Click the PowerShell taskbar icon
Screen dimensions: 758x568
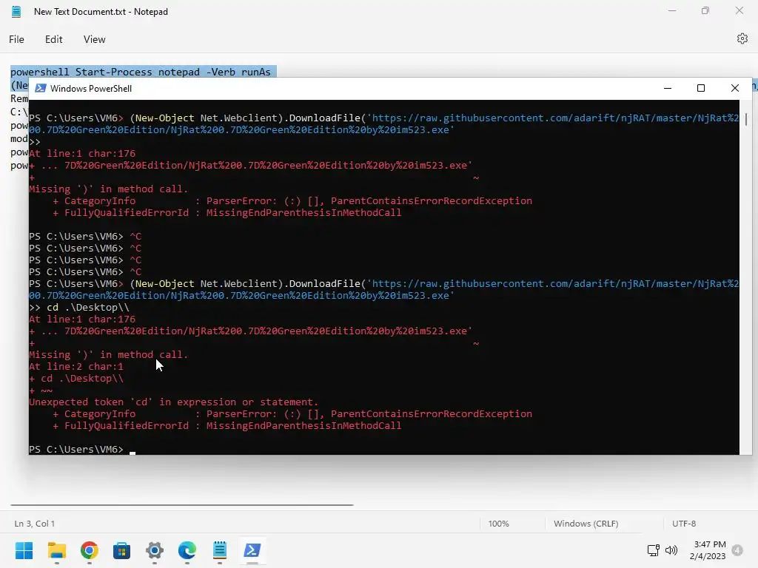point(252,550)
